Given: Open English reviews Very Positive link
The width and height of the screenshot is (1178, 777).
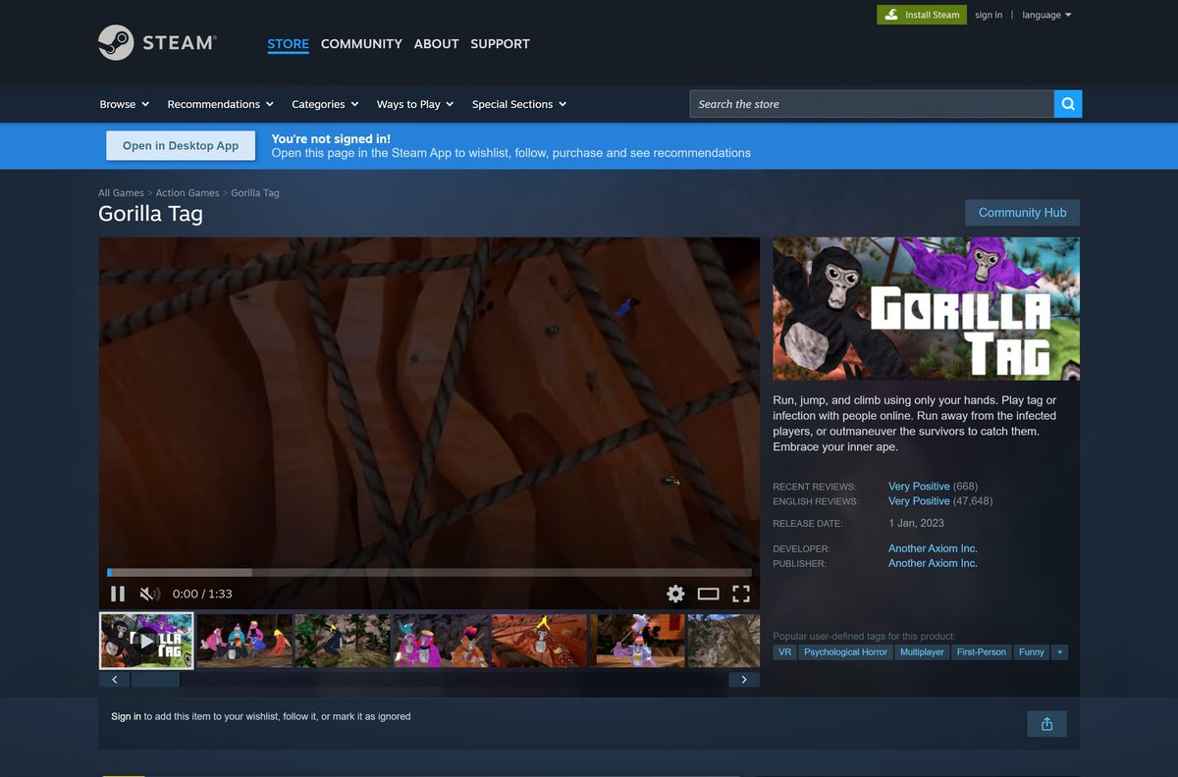Looking at the screenshot, I should click(919, 501).
